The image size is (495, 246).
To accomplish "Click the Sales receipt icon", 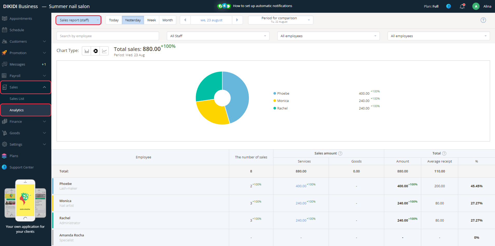I will pyautogui.click(x=4, y=87).
